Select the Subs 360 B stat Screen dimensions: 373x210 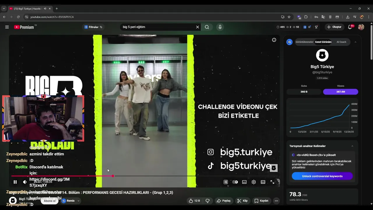click(x=304, y=92)
